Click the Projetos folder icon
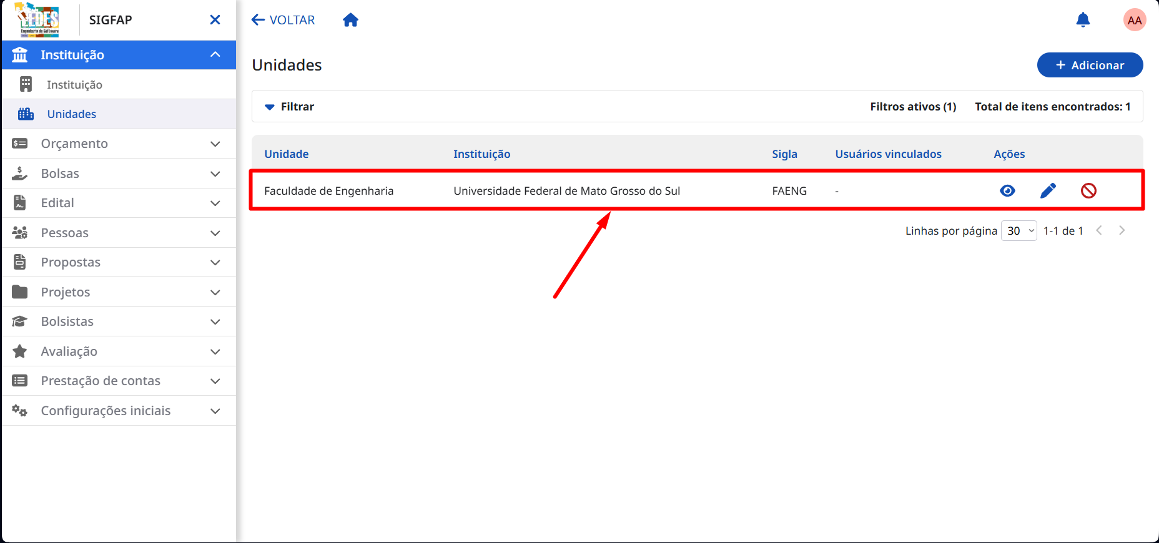 tap(20, 292)
